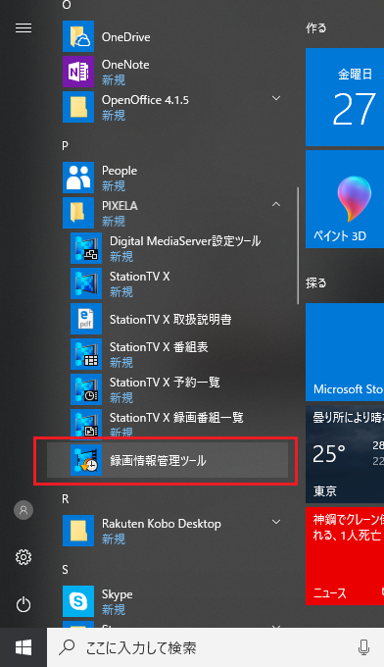Click the ここに入力して検索 search field
The height and width of the screenshot is (667, 384).
216,647
